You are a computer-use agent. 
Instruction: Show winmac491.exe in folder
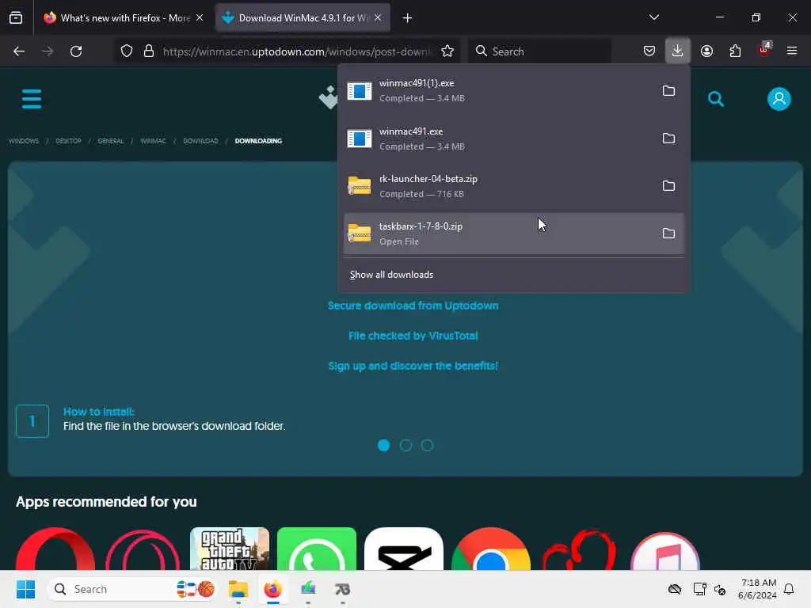click(668, 139)
